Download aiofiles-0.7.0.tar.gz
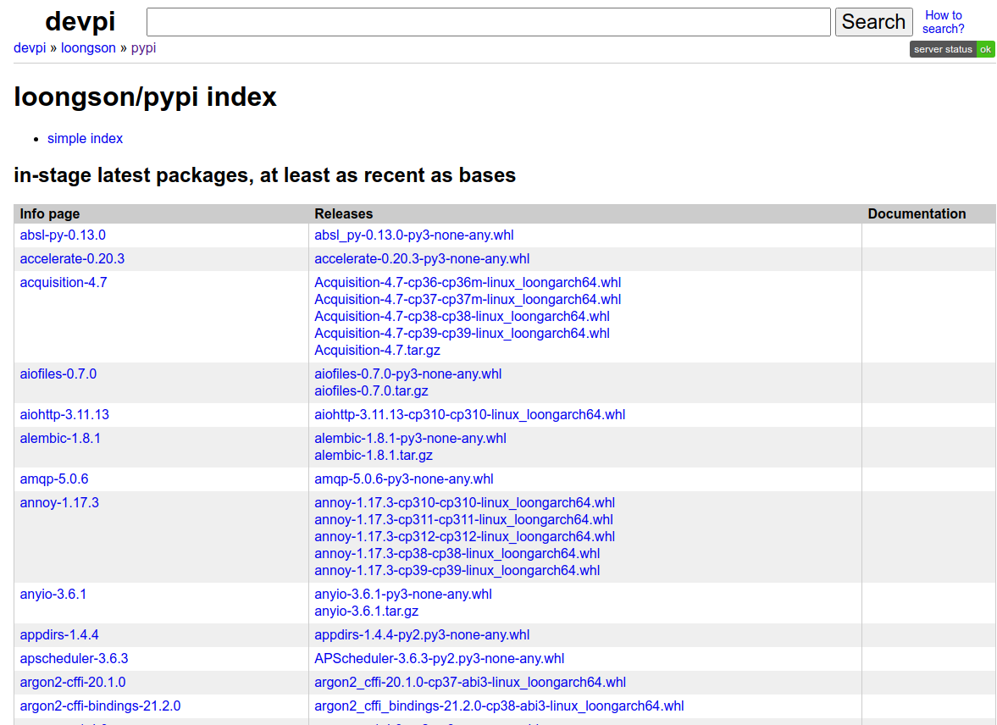Viewport: 997px width, 725px height. pos(371,391)
